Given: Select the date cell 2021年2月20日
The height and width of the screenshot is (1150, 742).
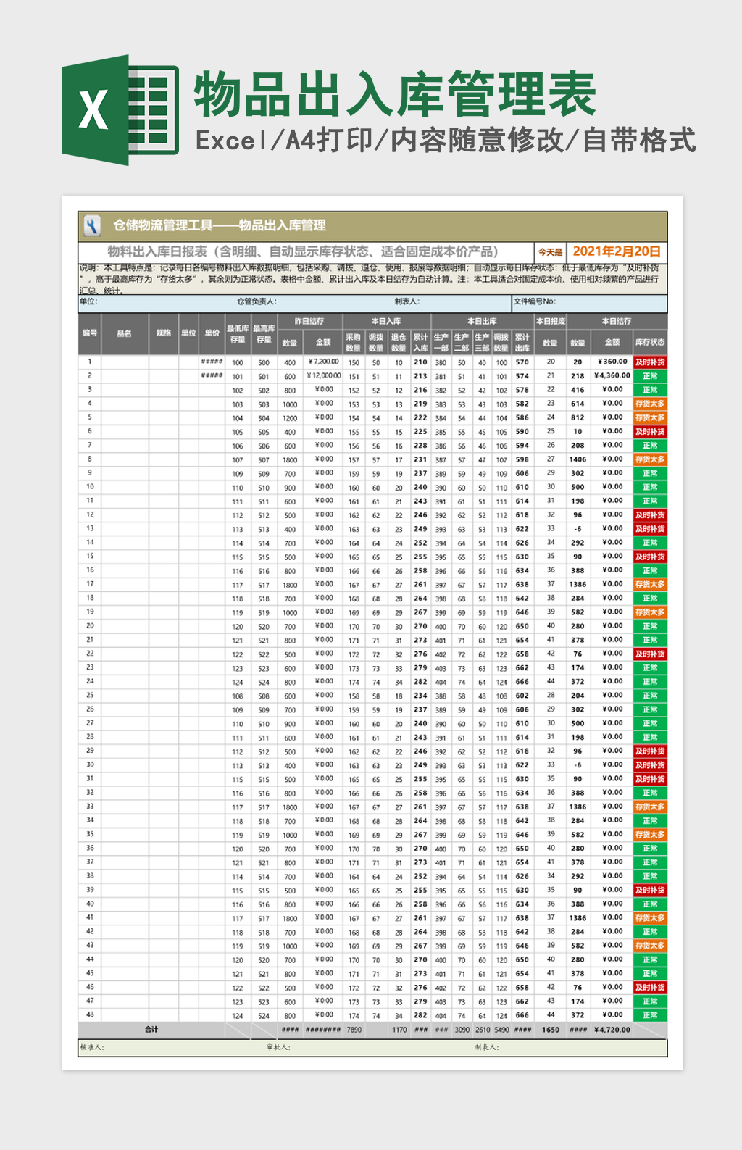Looking at the screenshot, I should coord(617,251).
